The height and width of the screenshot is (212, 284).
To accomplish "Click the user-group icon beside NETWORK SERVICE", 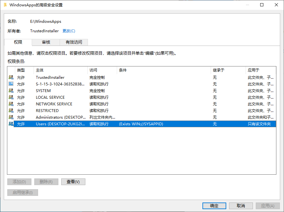I will (11, 104).
